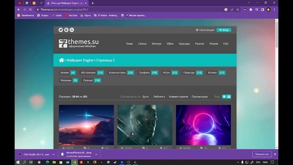Image resolution: width=293 pixels, height=165 pixels.
Task: Sort wallpapers by Комментариям
Action: pyautogui.click(x=178, y=97)
